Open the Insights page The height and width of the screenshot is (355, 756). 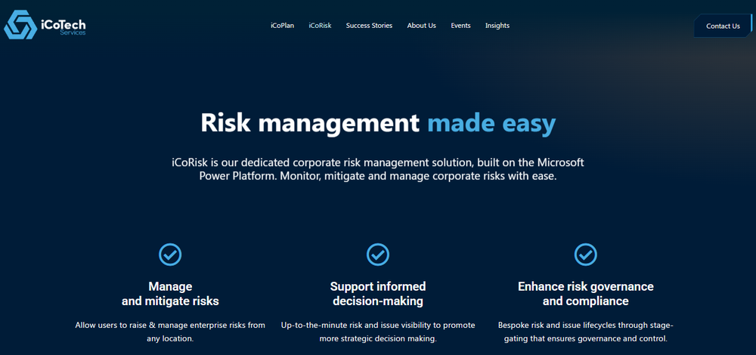point(497,26)
